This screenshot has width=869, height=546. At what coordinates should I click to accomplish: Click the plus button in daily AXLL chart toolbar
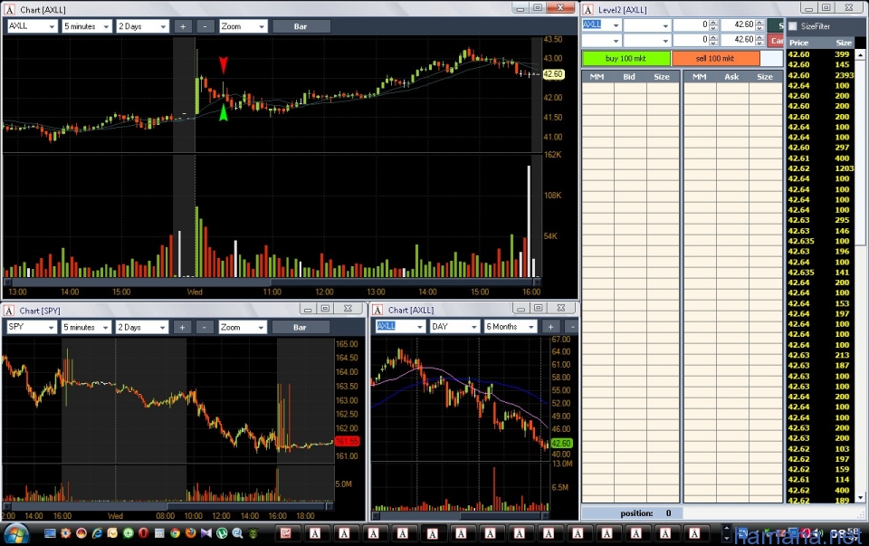(550, 327)
